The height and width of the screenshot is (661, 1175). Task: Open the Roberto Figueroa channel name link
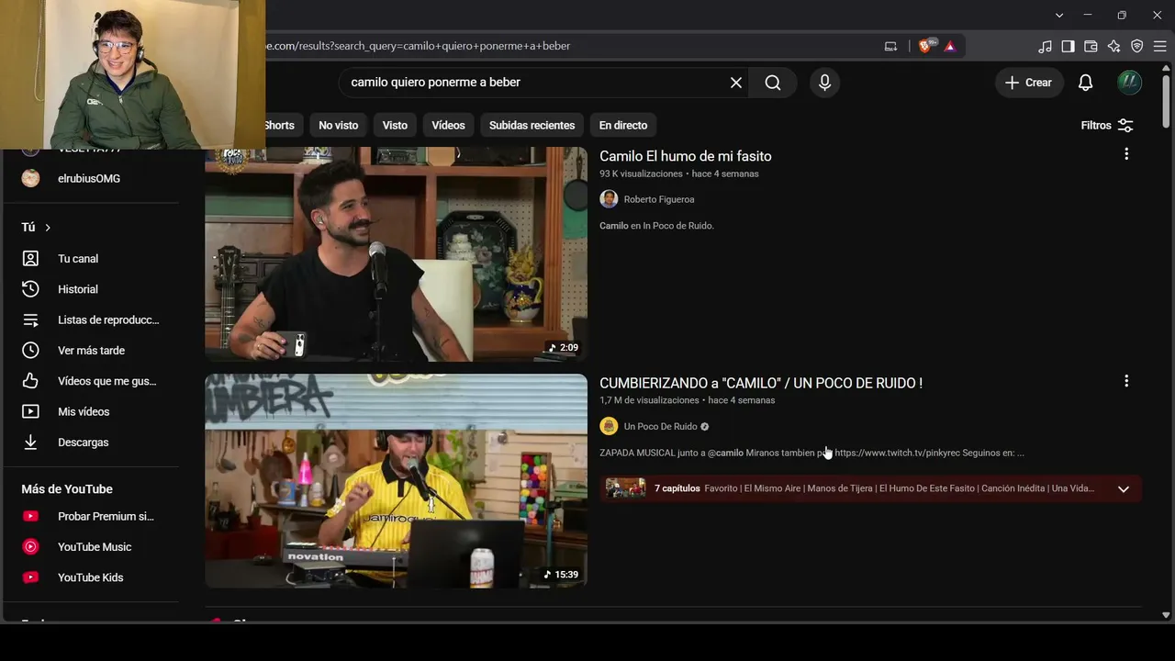coord(659,199)
